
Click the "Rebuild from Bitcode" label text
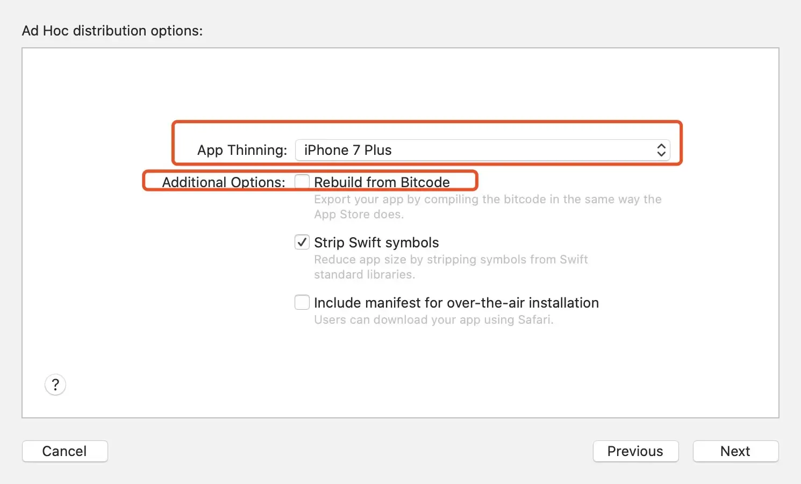[x=382, y=182]
